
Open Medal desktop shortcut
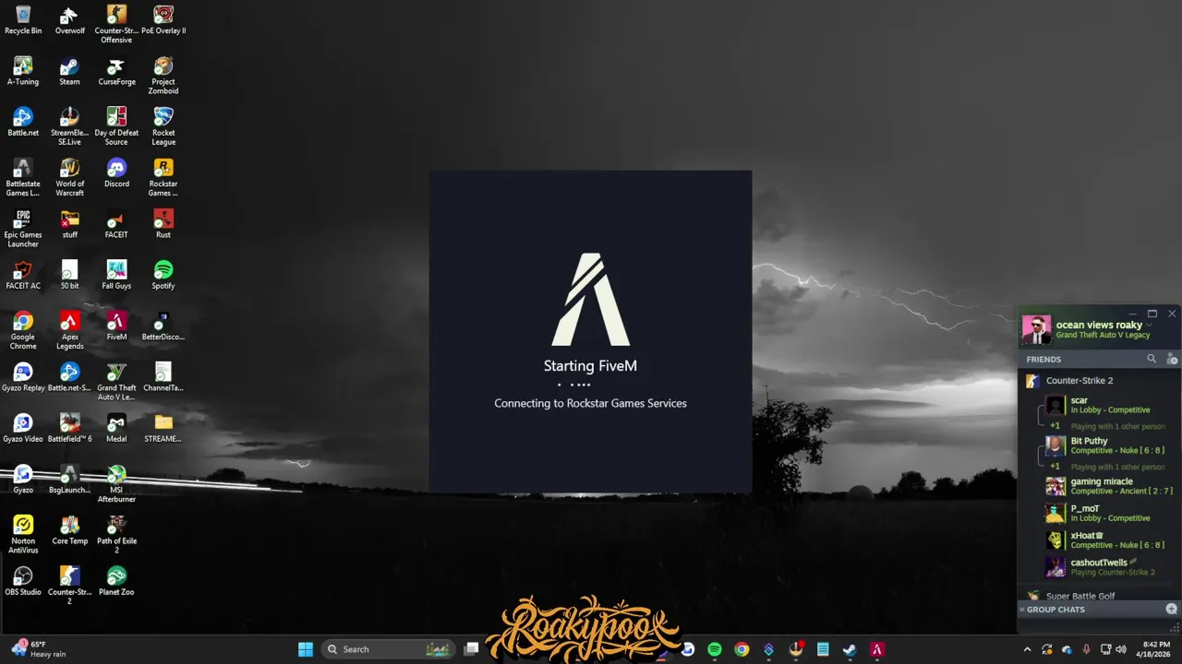(116, 428)
